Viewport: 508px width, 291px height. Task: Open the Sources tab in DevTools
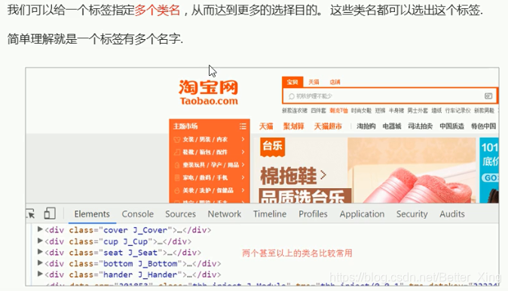(x=180, y=214)
